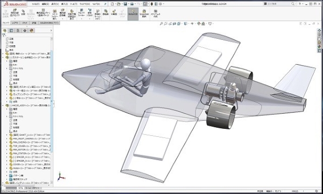Screen dimensions: 323x194
Task: Click the Speedpak update toolbar icon
Action: coord(144,13)
